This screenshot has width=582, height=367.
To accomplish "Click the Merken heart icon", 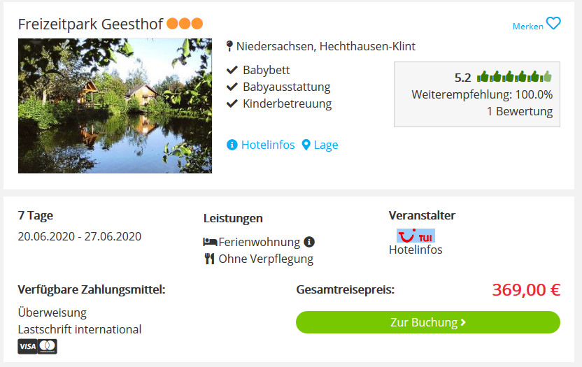I will point(553,23).
